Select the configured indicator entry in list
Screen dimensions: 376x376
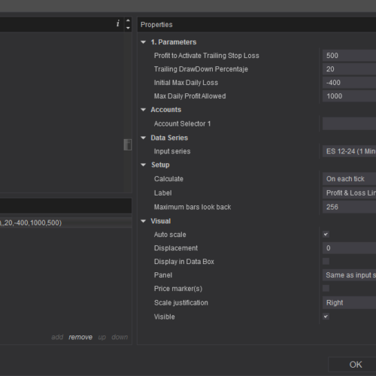tap(65, 223)
